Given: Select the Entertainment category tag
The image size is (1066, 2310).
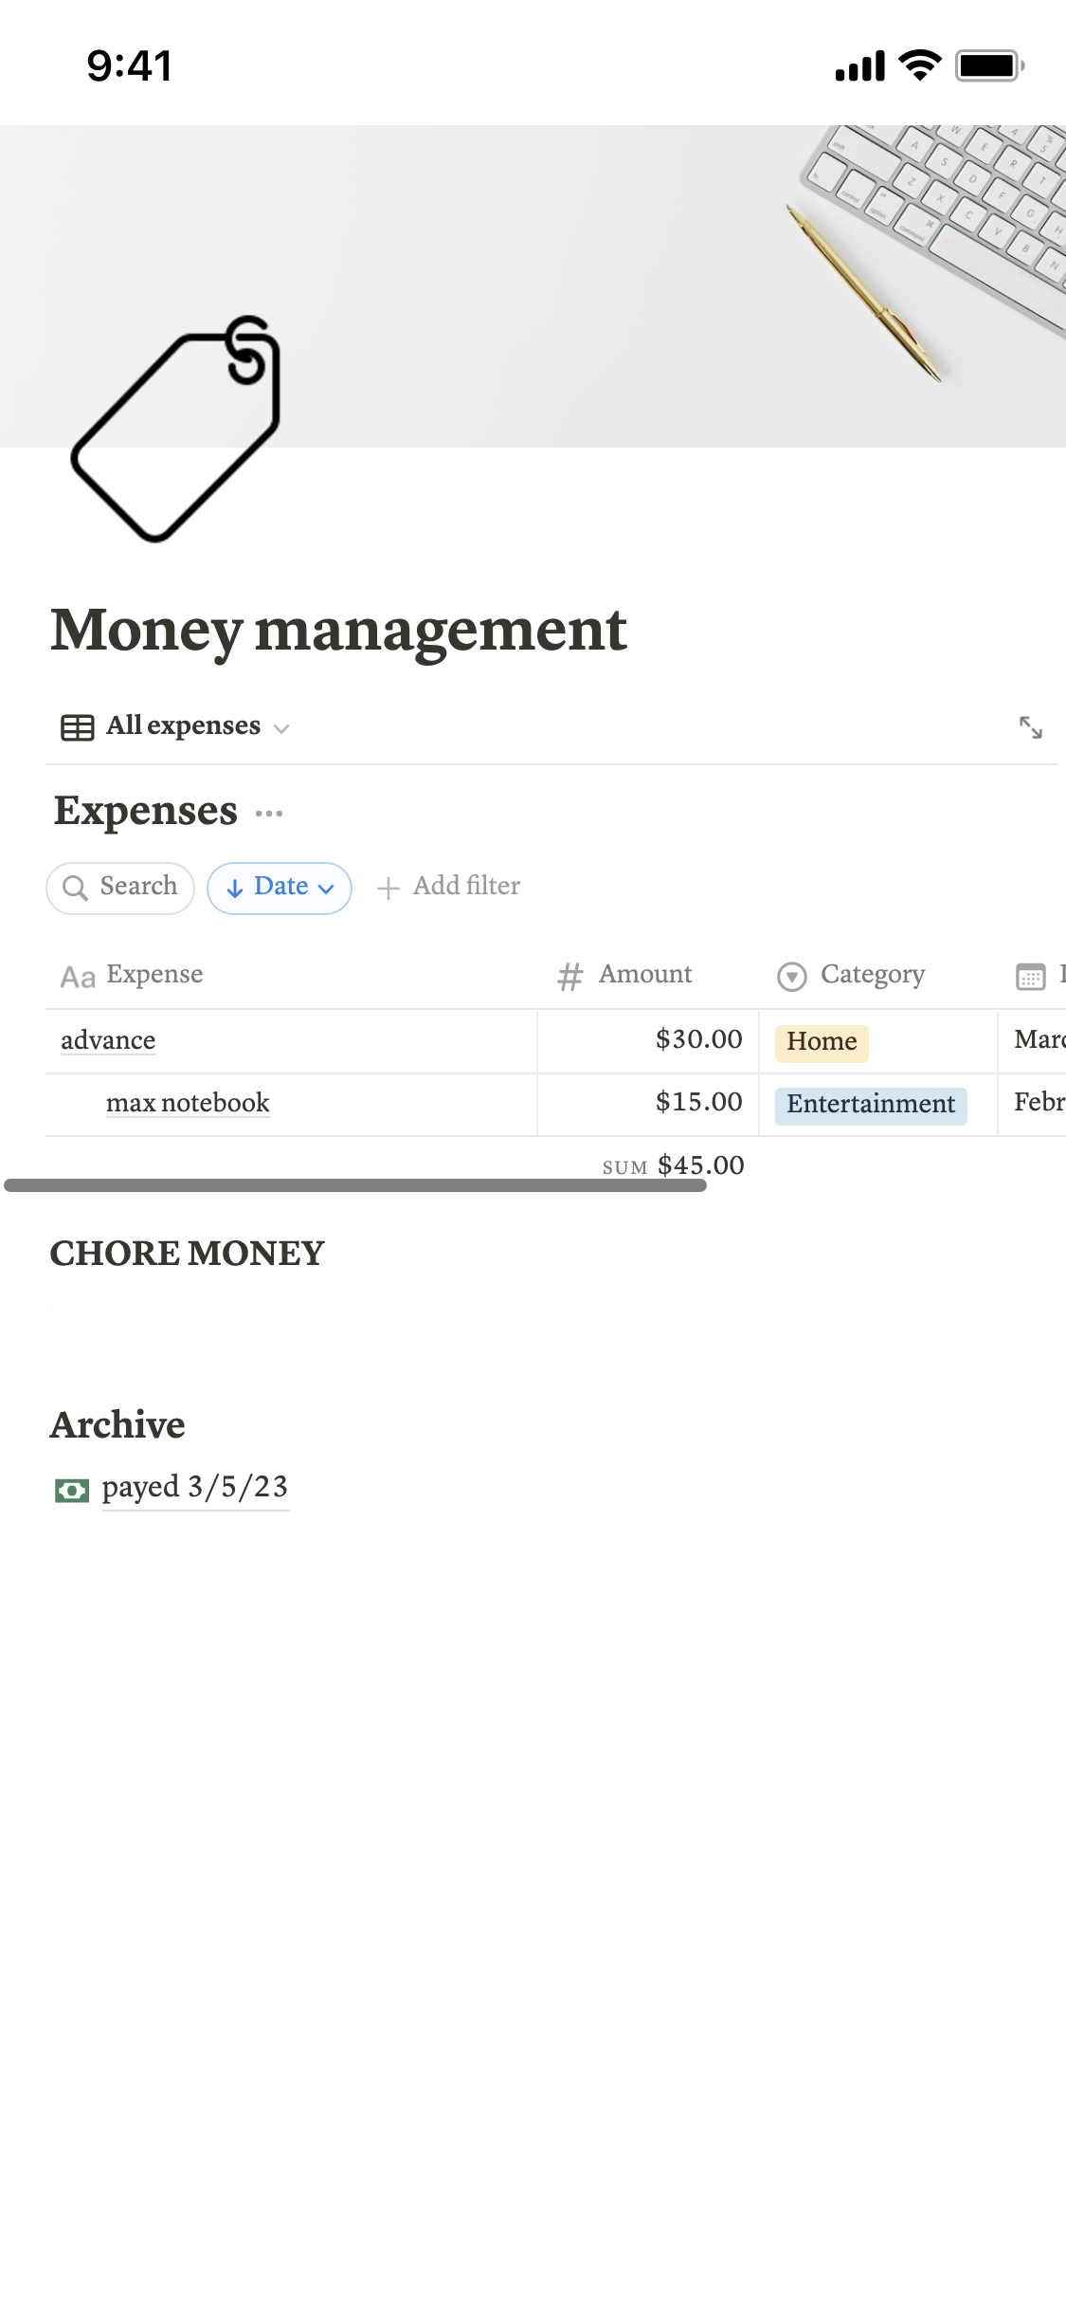Looking at the screenshot, I should pos(871,1105).
